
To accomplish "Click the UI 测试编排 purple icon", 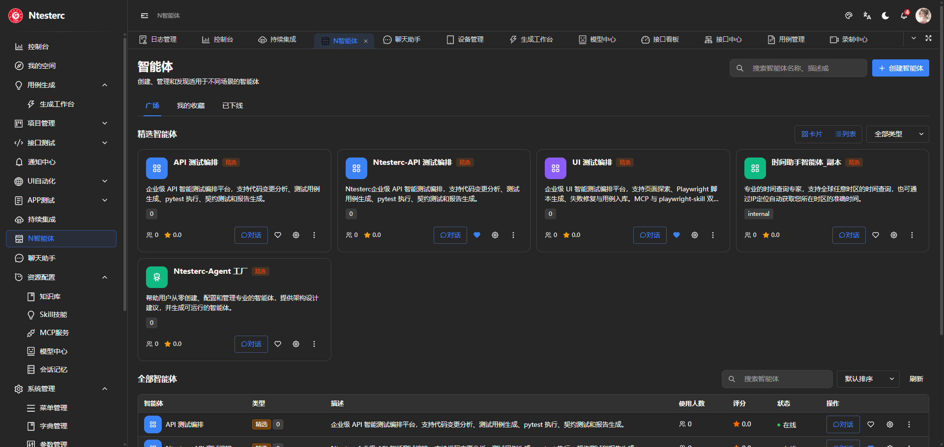I will point(556,168).
